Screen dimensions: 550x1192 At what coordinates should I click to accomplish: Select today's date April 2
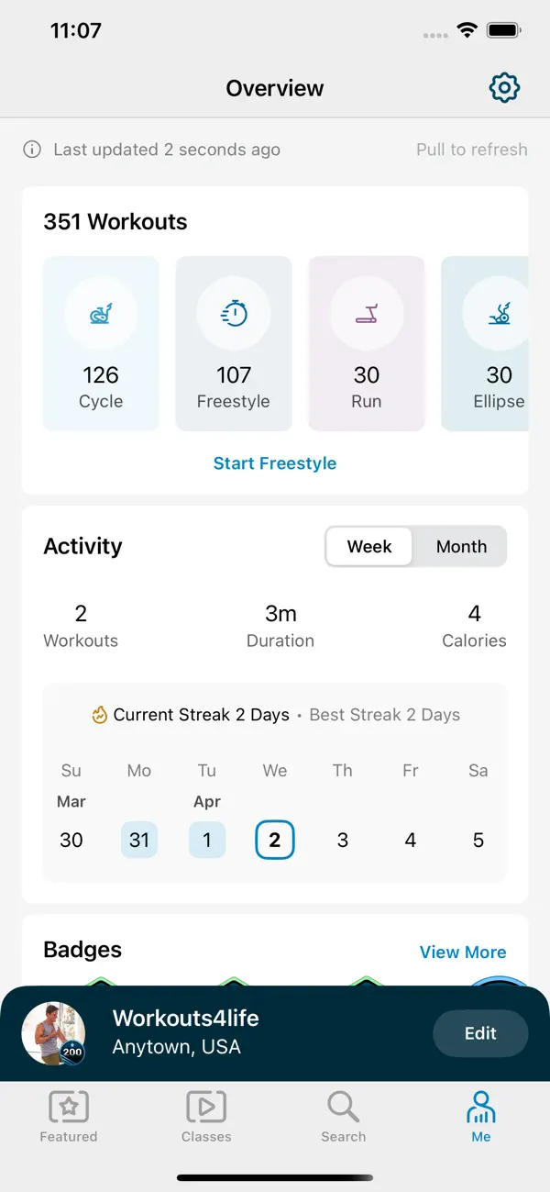(275, 839)
